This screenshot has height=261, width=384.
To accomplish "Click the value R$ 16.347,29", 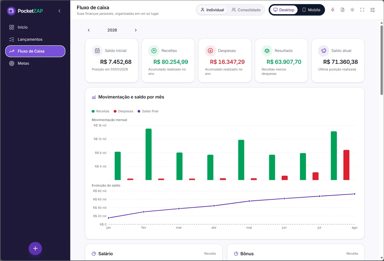I will pyautogui.click(x=227, y=62).
